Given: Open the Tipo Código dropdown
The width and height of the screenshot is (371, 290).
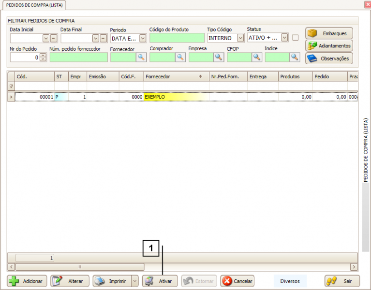Looking at the screenshot, I should [x=240, y=38].
